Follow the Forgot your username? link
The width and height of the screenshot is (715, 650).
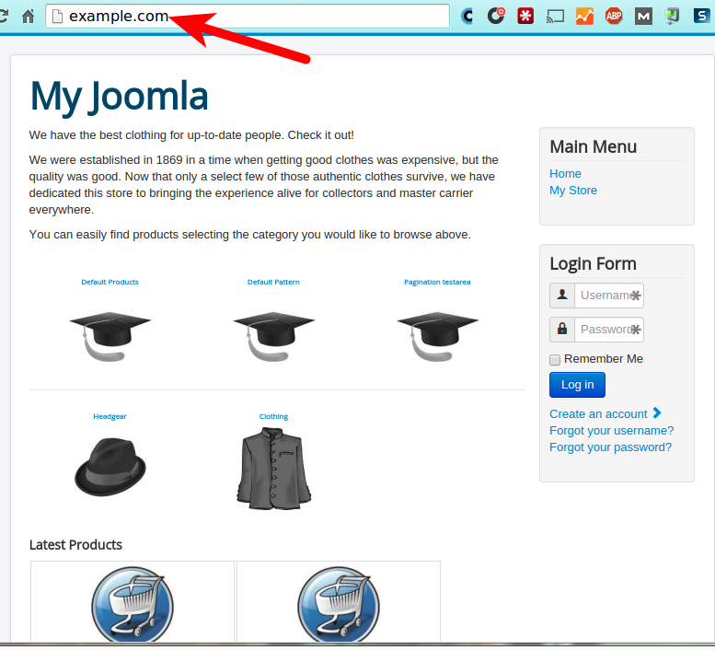click(611, 431)
